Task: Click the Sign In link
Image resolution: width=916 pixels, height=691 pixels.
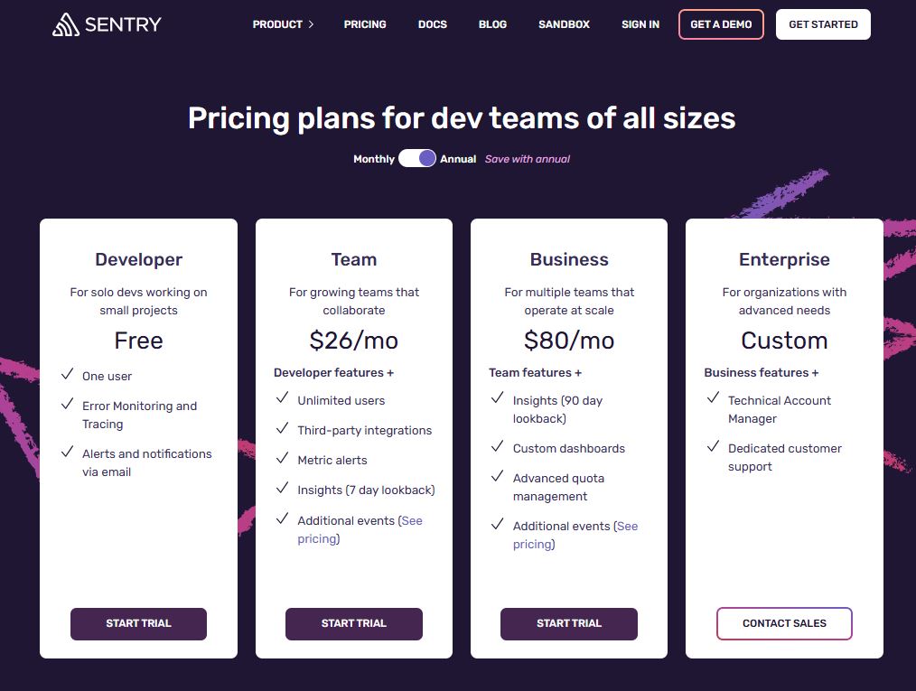Action: pyautogui.click(x=640, y=24)
